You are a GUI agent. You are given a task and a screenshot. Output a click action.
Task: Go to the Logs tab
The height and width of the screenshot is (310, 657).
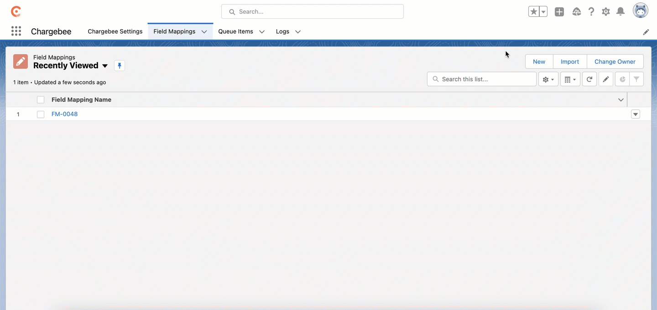click(282, 31)
